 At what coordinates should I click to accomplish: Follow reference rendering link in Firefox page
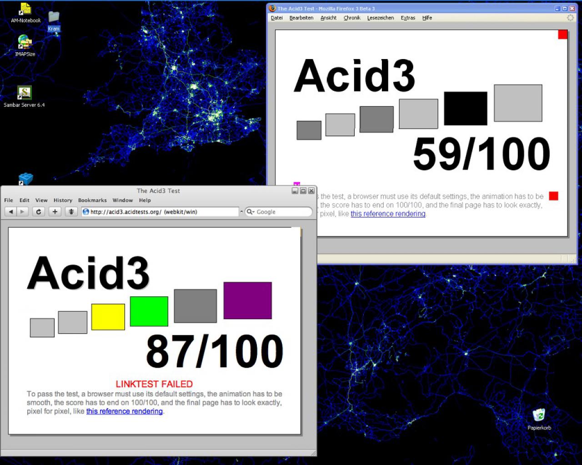click(x=388, y=214)
